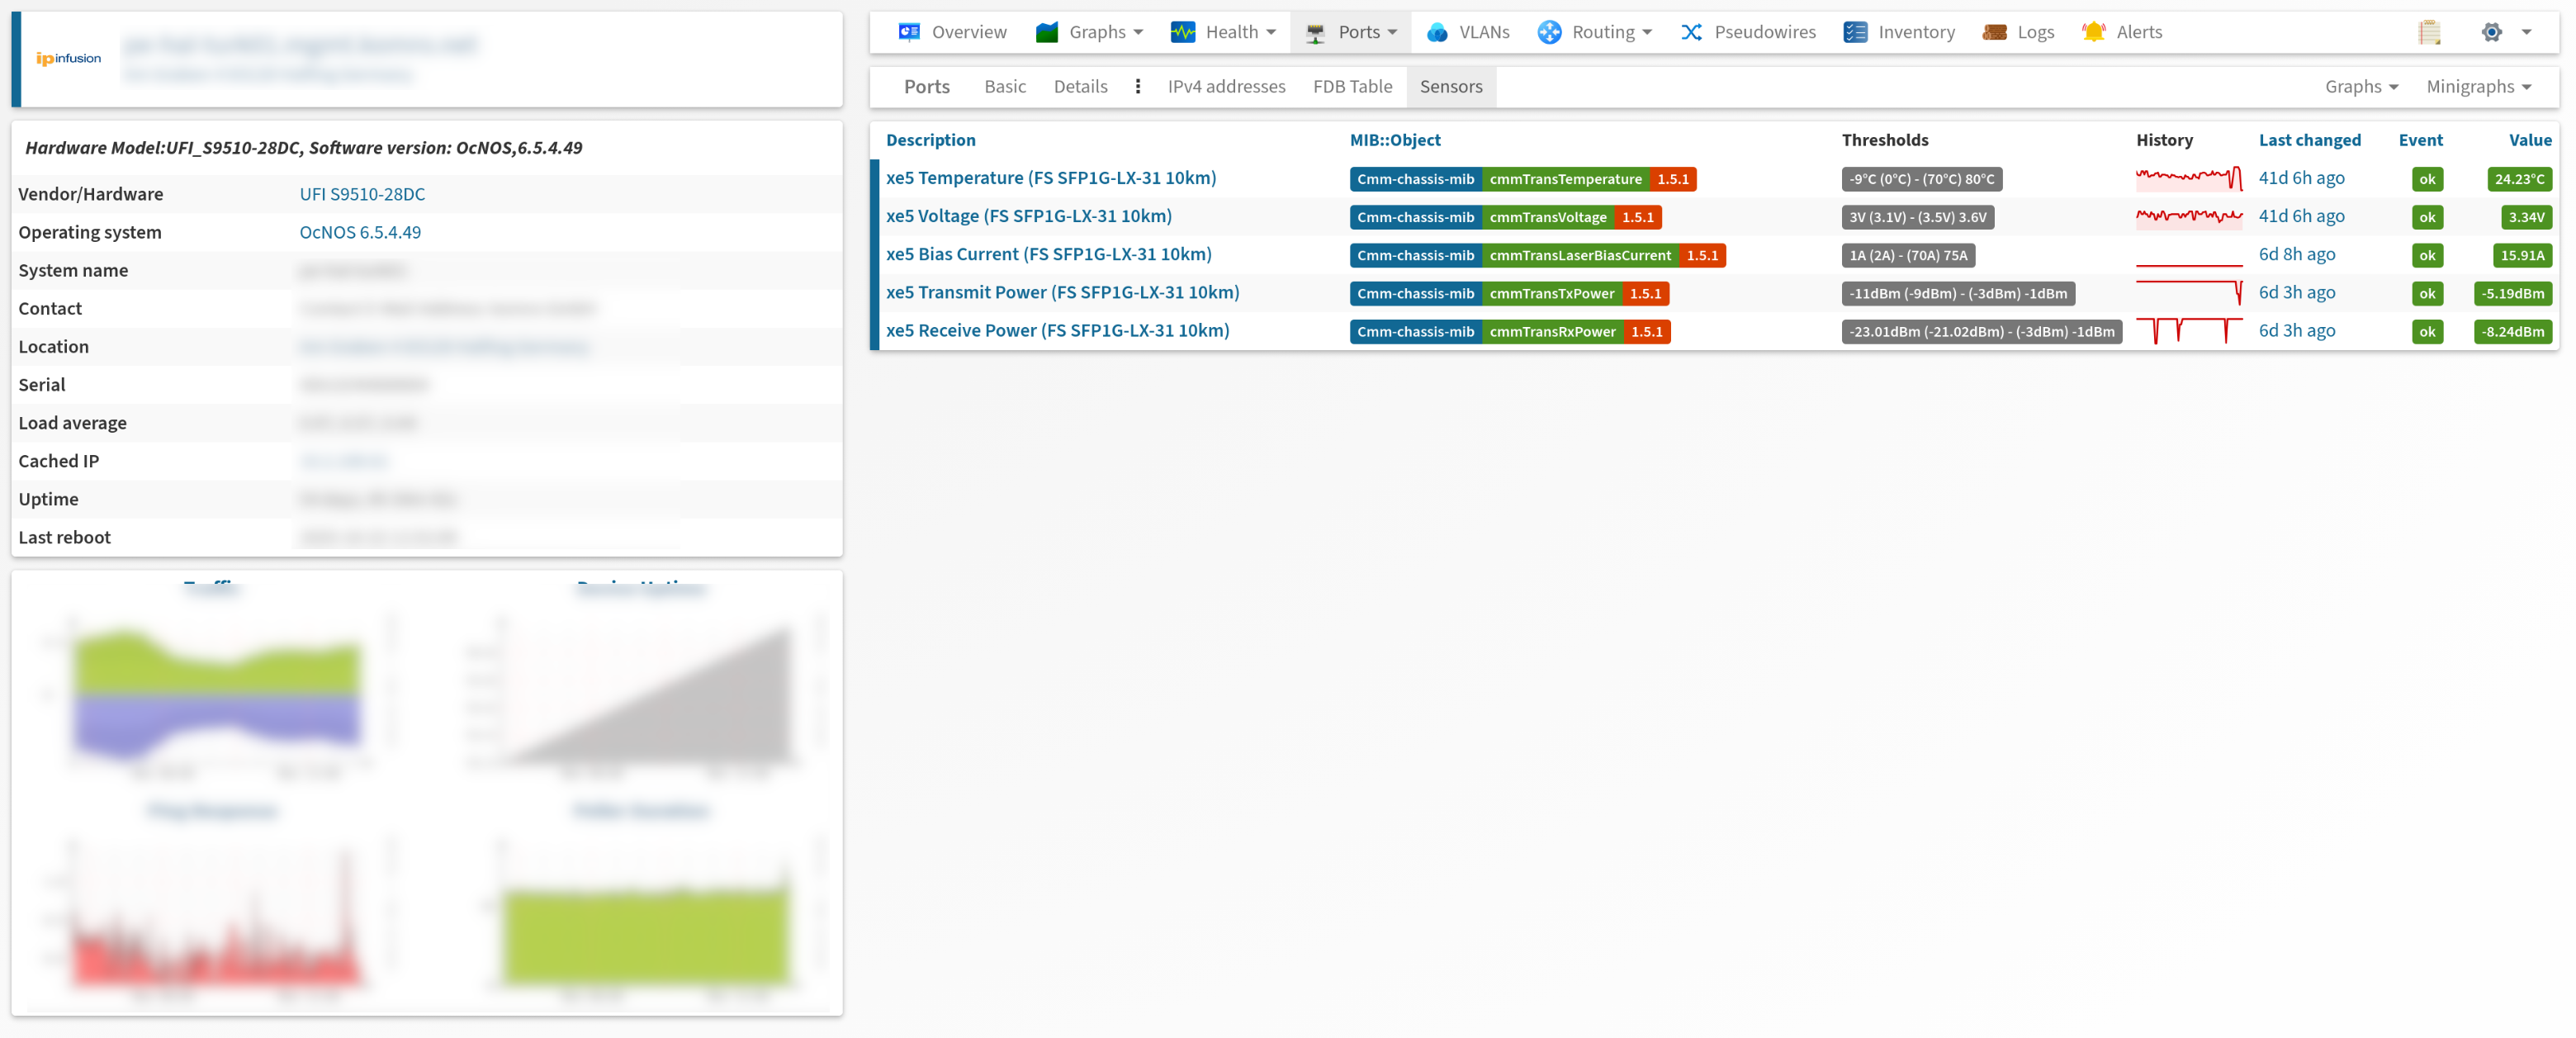
Task: Sort by Last changed column header
Action: pos(2309,140)
